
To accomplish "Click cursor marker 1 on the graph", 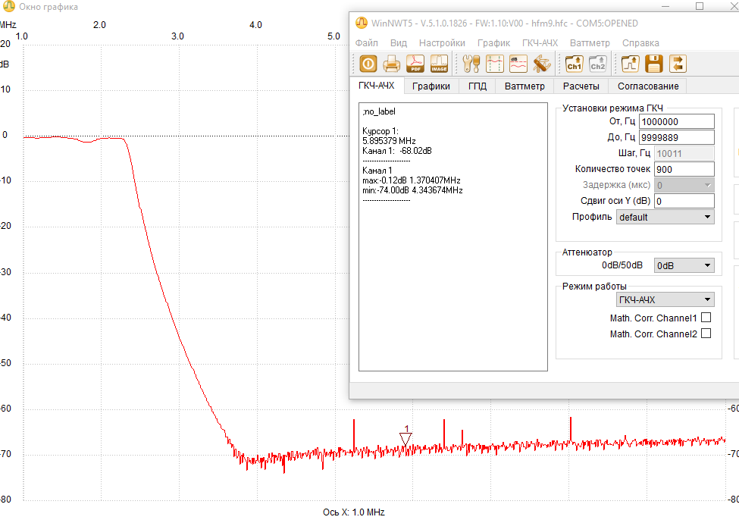I will (x=406, y=437).
